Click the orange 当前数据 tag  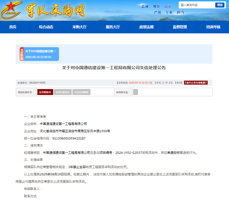click(x=22, y=54)
